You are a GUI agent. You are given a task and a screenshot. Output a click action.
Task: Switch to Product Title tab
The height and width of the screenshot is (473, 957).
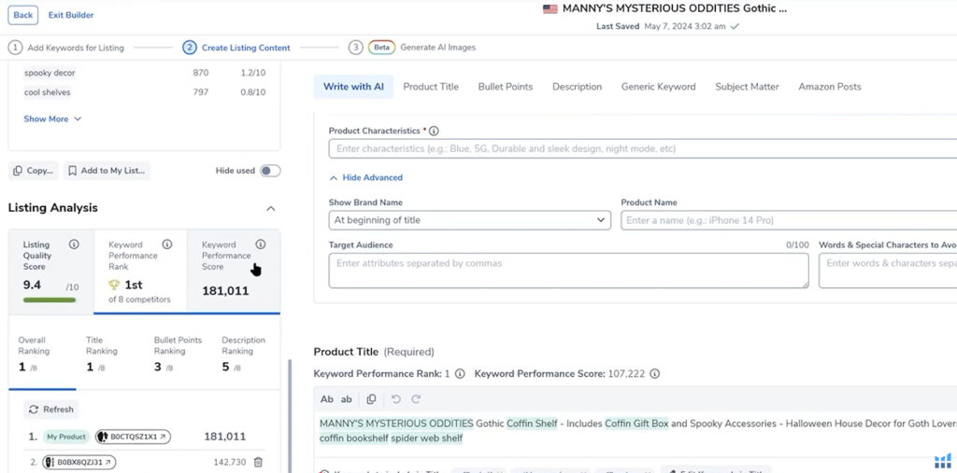431,87
